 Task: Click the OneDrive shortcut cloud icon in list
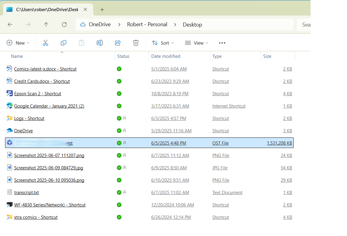click(10, 131)
